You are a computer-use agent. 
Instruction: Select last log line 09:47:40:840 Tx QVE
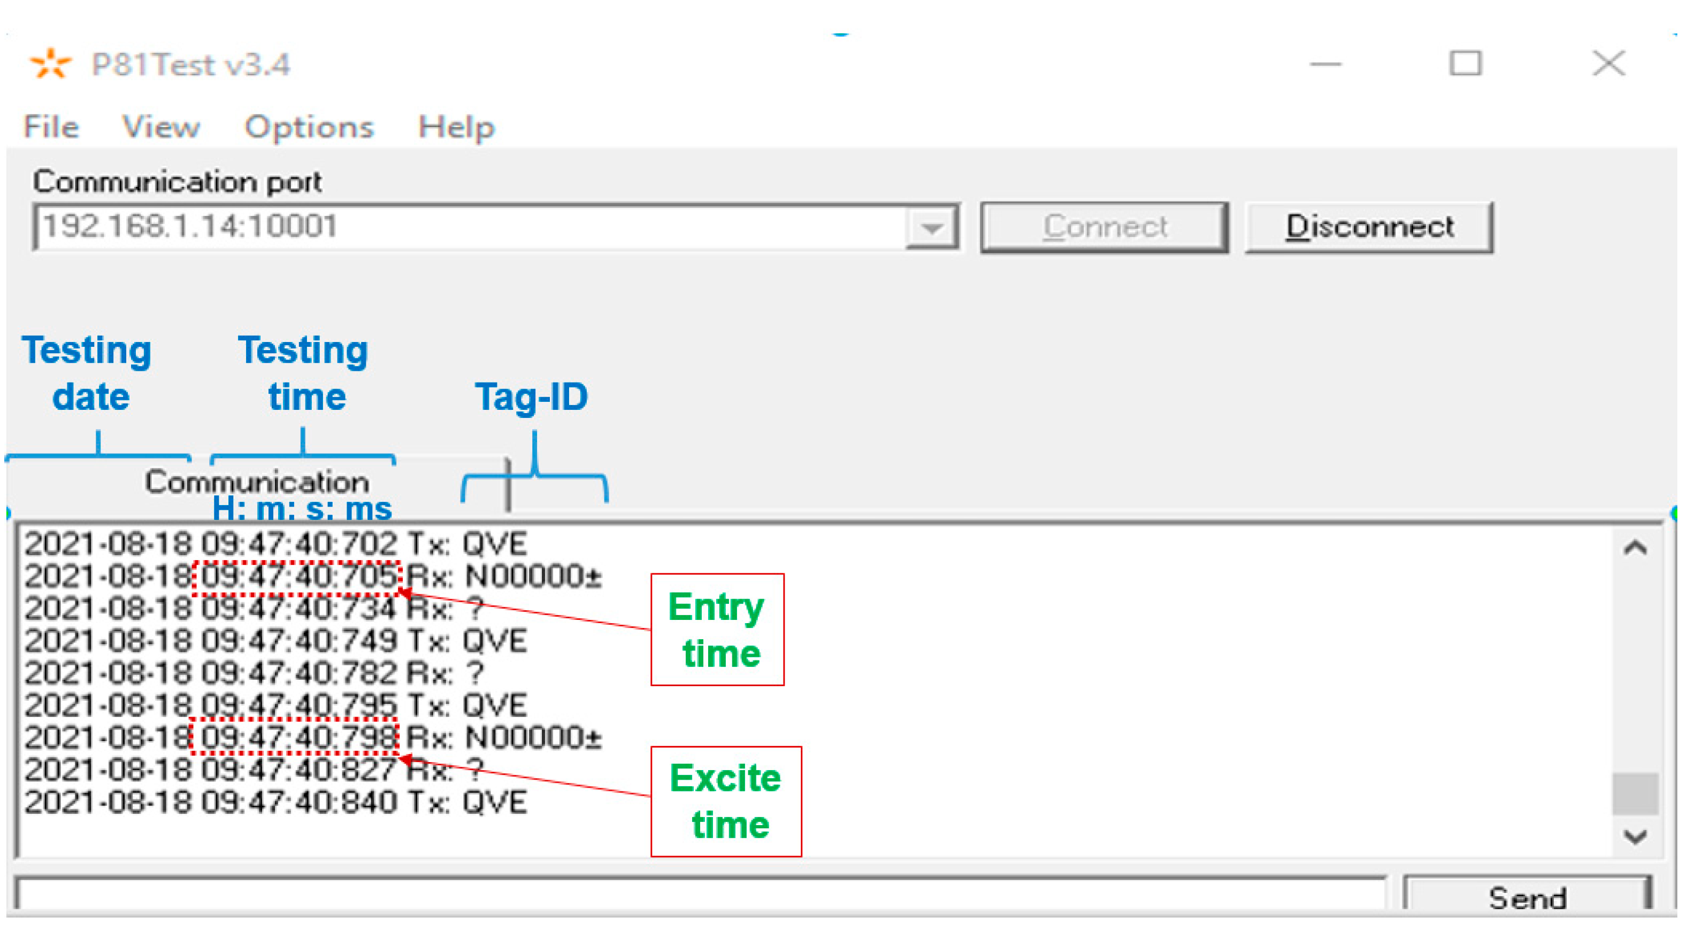tap(275, 803)
